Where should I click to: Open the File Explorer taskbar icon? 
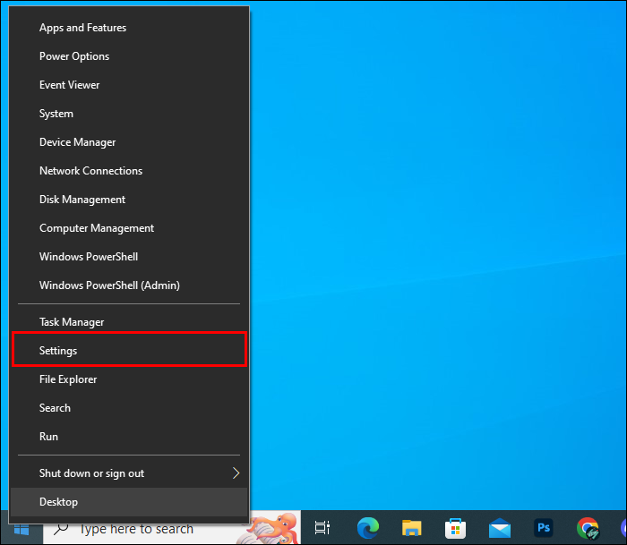click(x=411, y=528)
